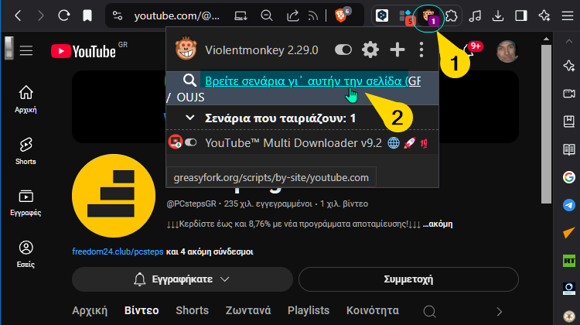Viewport: 580px width, 325px height.
Task: Open YouTube guide hamburger menu
Action: click(x=26, y=50)
